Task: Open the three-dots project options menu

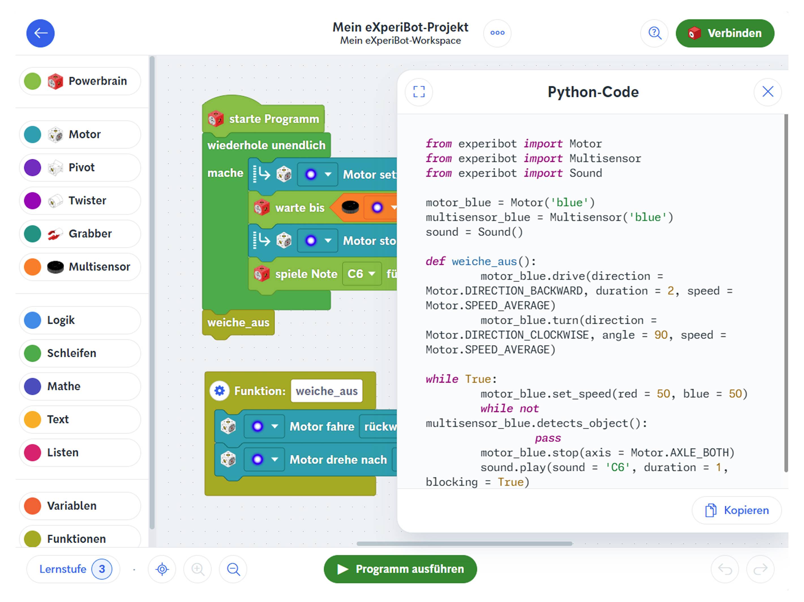Action: (497, 33)
